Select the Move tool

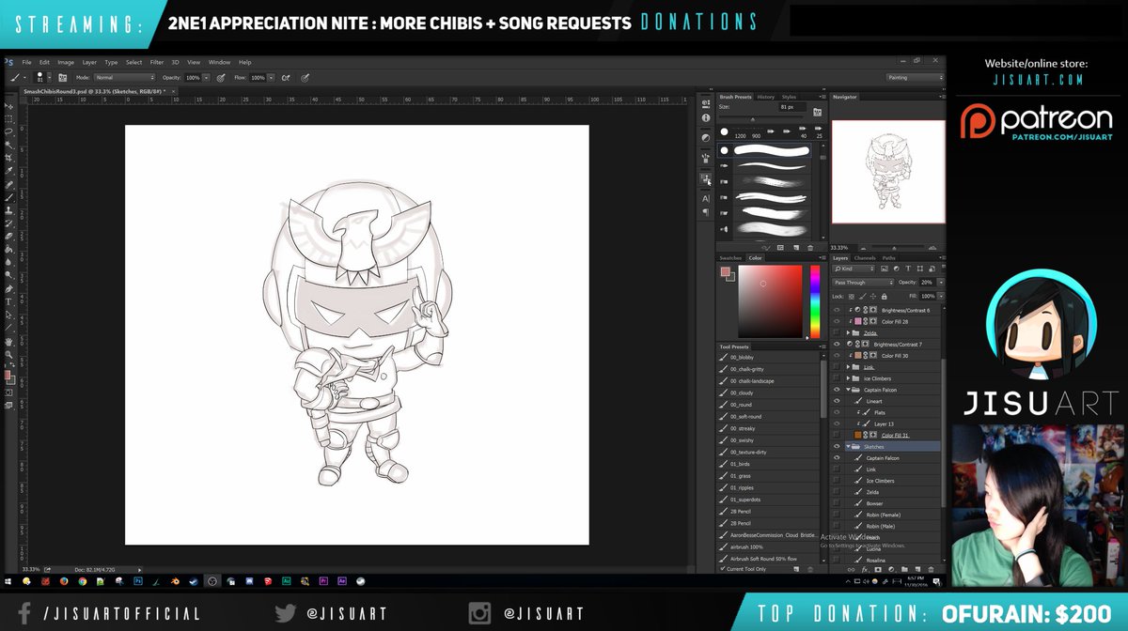pos(9,104)
